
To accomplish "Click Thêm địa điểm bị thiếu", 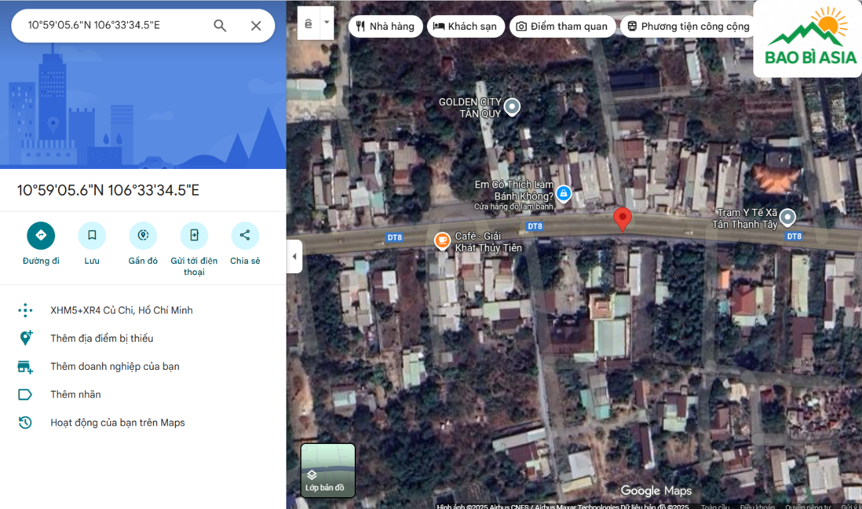I will pyautogui.click(x=101, y=339).
